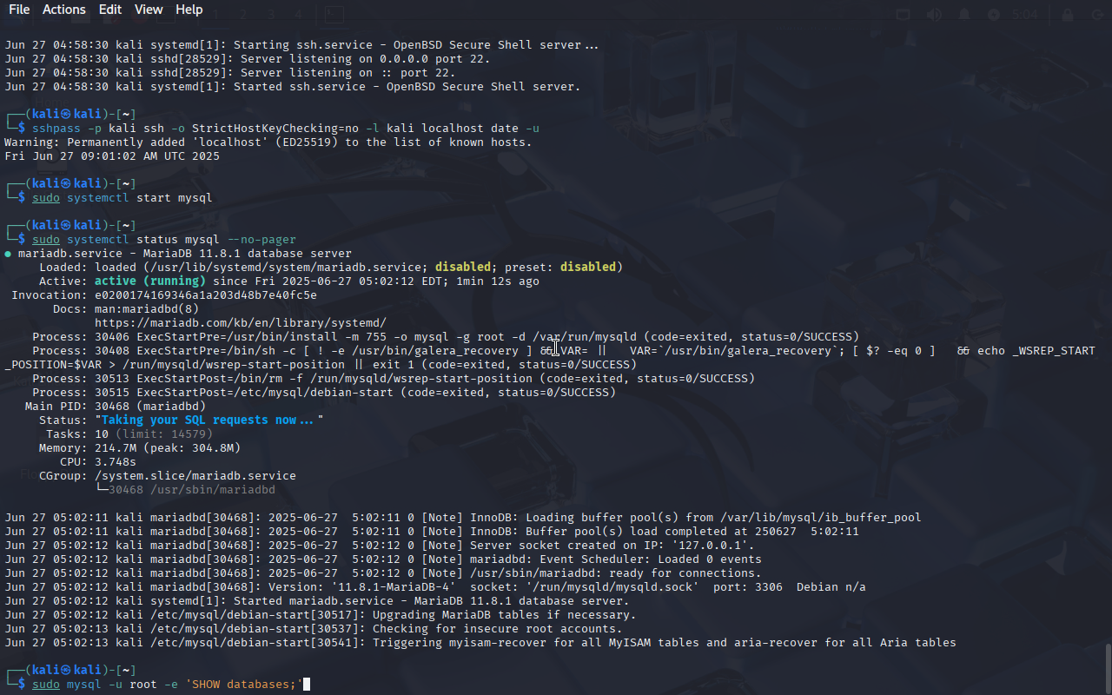Click the 'sudo systemctl start mysql' command
Screen dimensions: 1112x695
[x=122, y=198]
